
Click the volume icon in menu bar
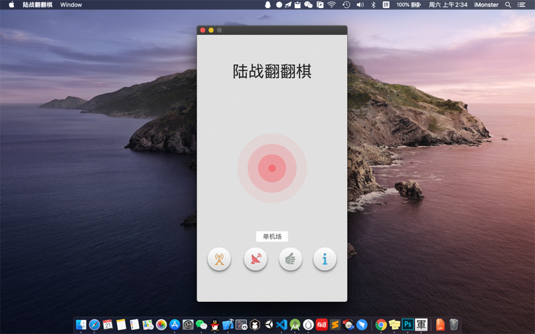pyautogui.click(x=360, y=5)
